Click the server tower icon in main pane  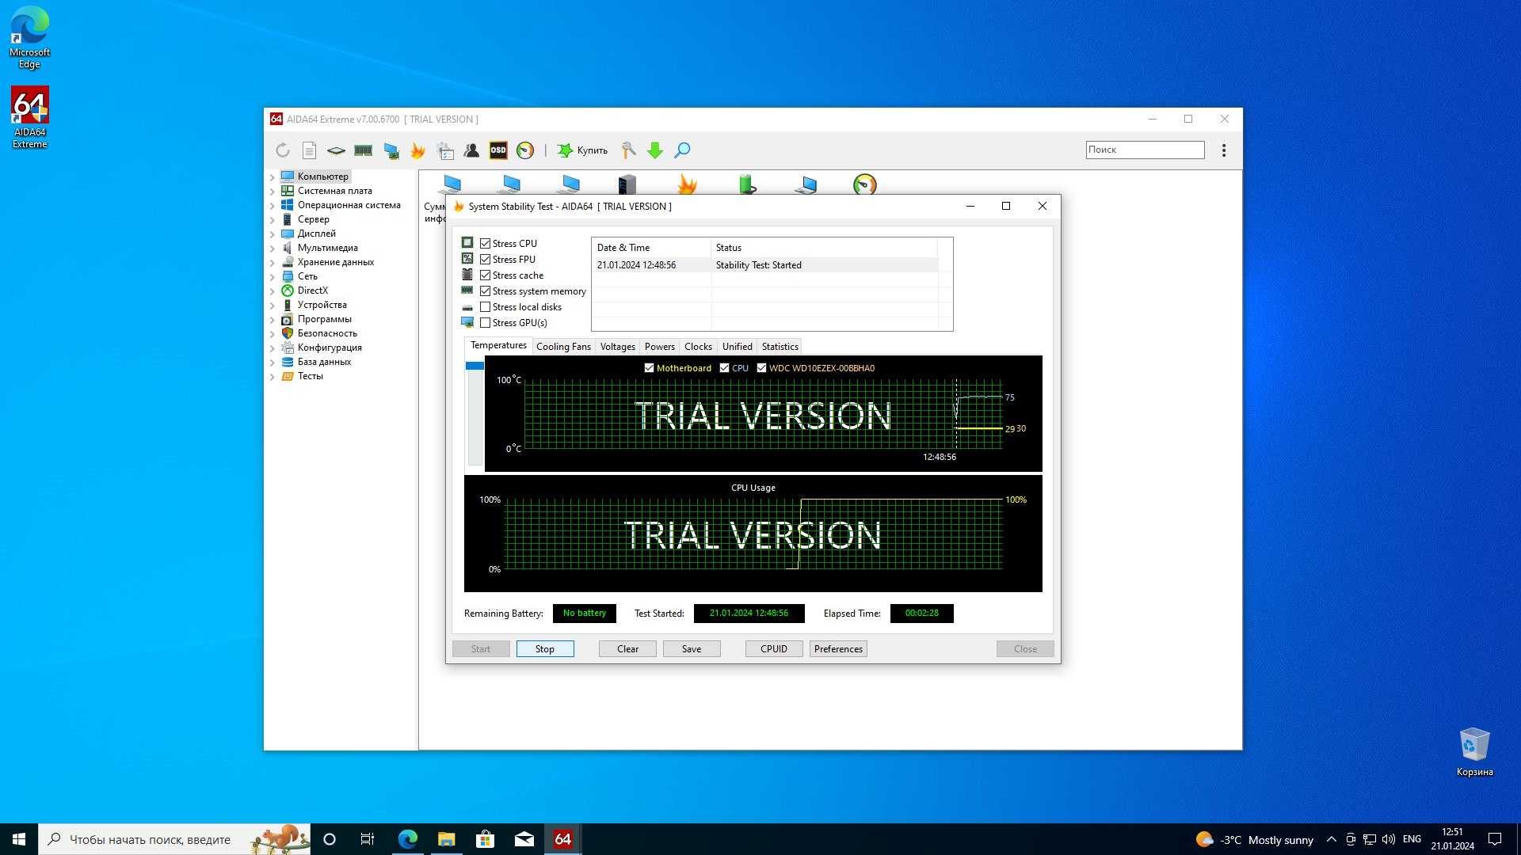coord(627,185)
